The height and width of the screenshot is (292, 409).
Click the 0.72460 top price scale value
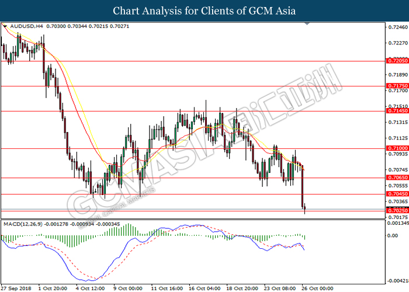[x=398, y=27]
